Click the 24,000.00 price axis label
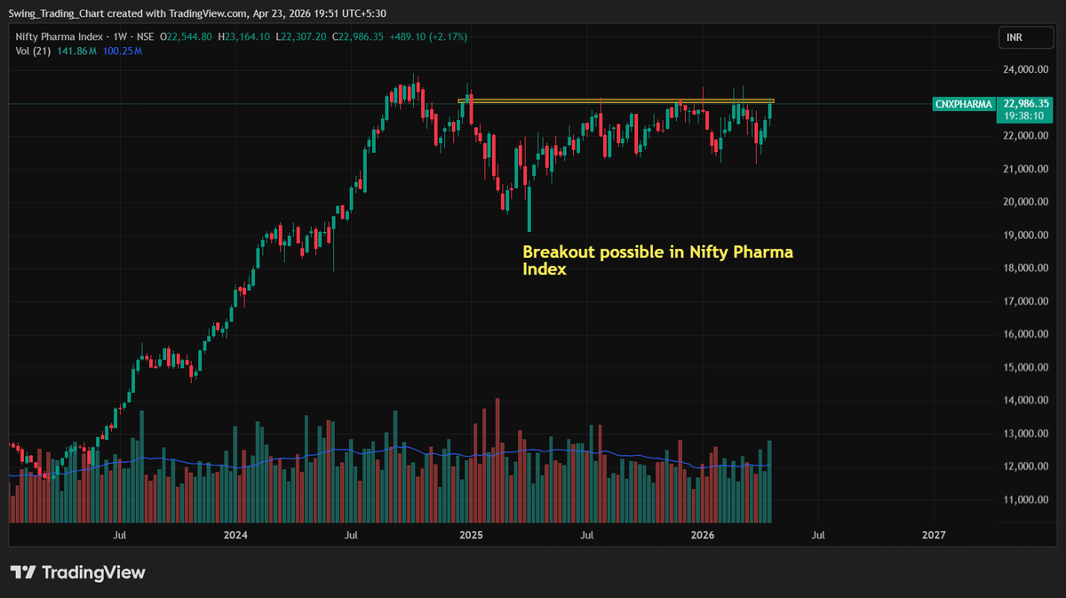 [x=1026, y=69]
